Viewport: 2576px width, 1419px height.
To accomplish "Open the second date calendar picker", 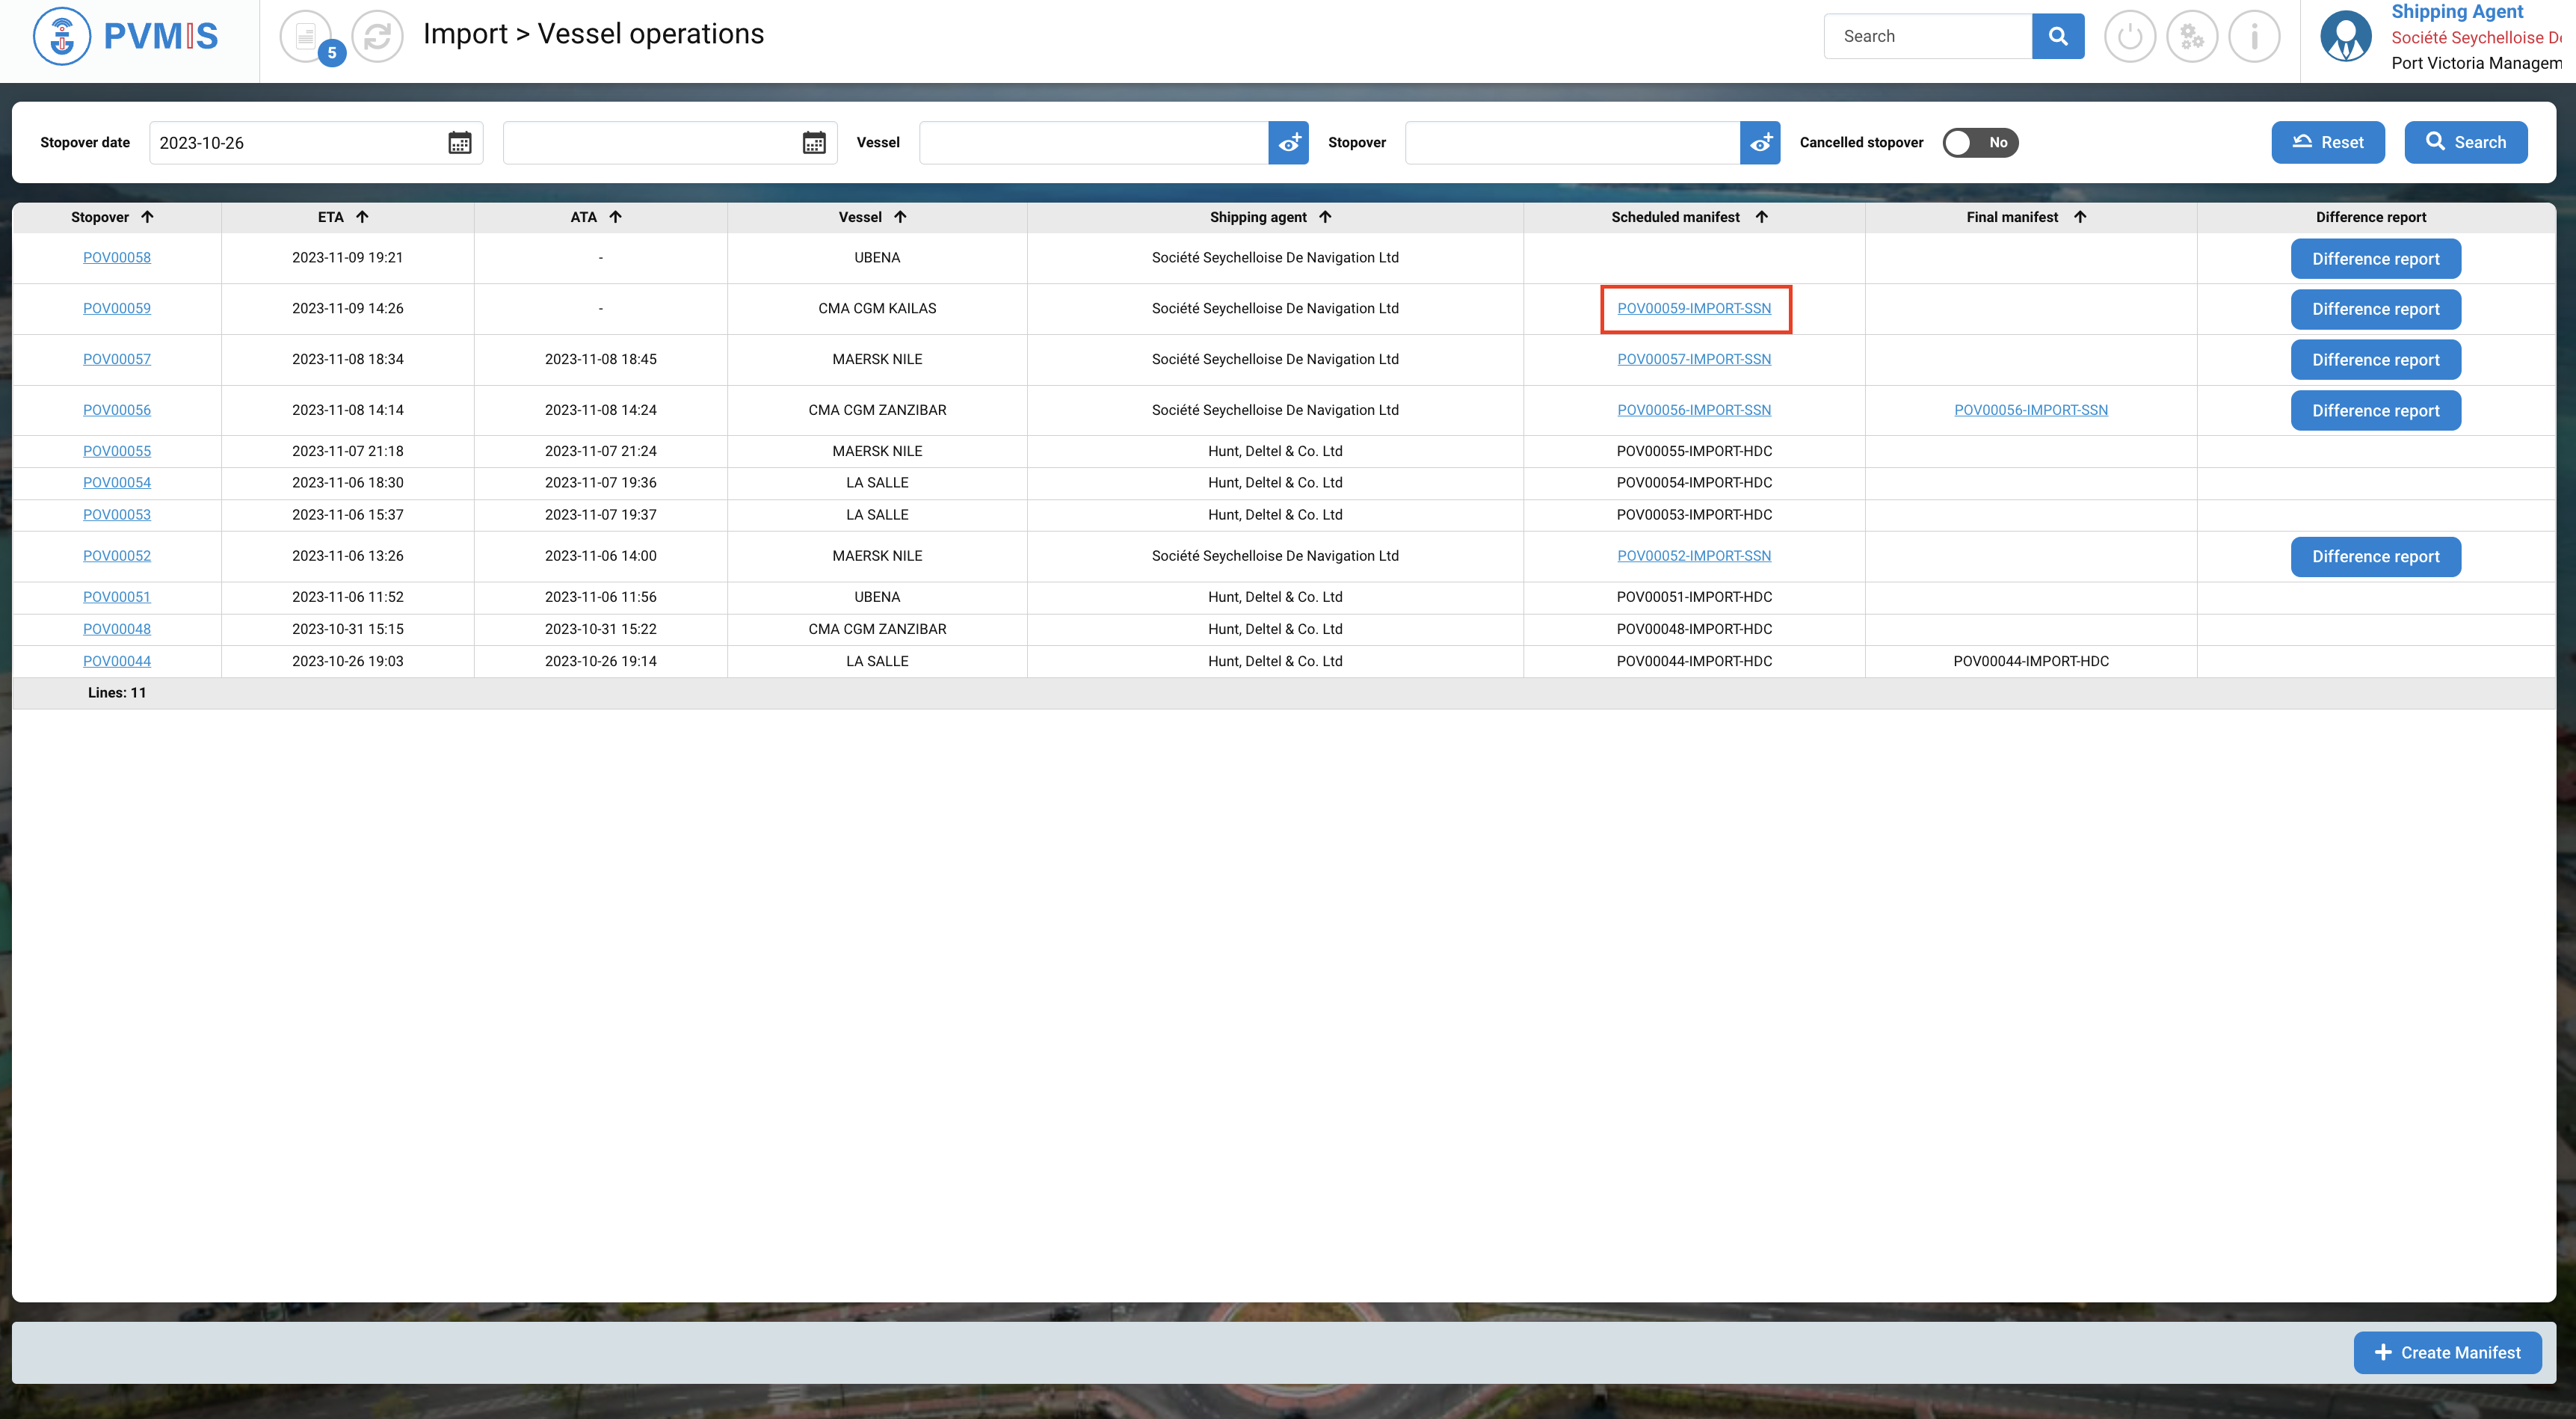I will [x=814, y=143].
